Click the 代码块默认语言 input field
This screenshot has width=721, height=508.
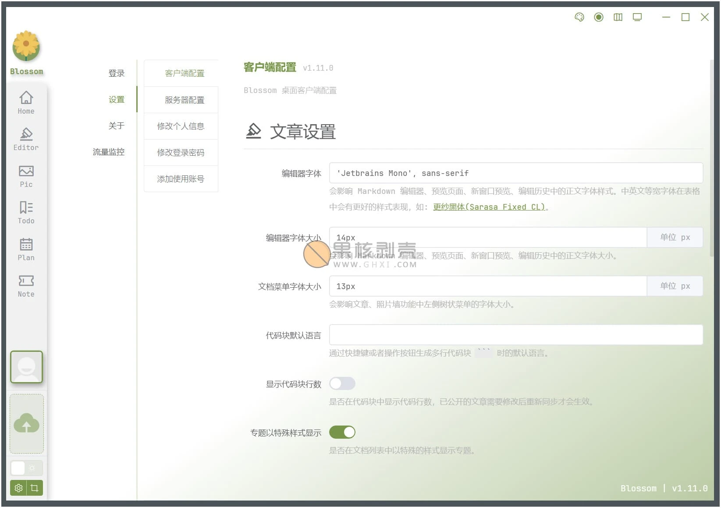515,335
